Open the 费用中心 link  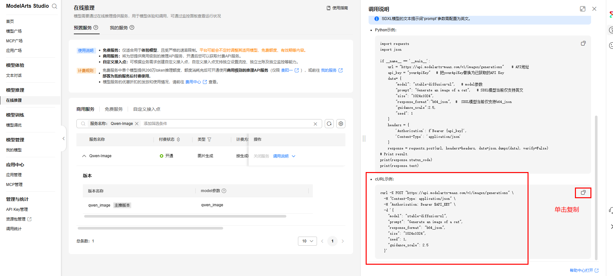(196, 82)
